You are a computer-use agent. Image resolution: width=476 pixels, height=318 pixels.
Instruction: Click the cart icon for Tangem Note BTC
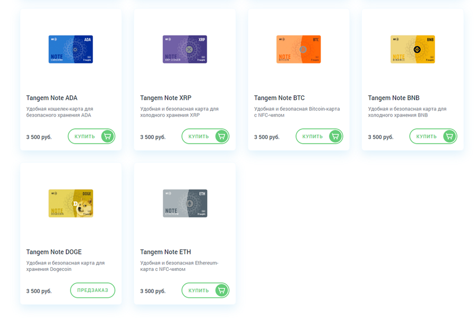click(x=335, y=136)
